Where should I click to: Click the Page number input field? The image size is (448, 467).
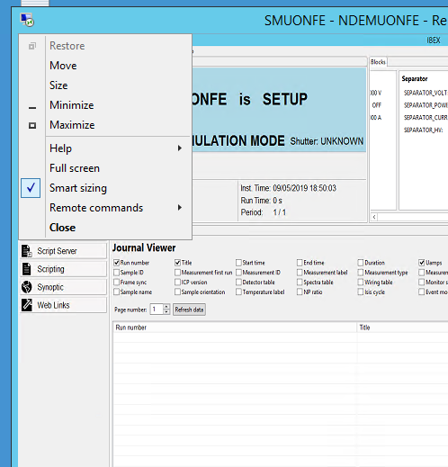click(157, 310)
